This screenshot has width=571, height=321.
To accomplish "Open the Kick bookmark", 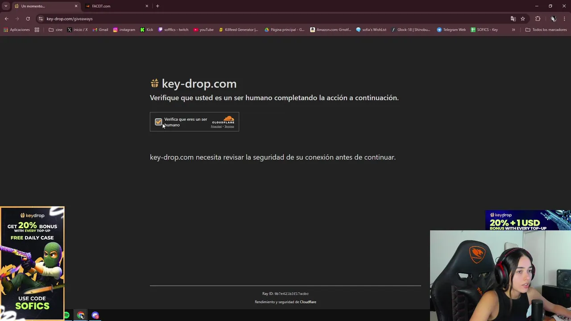I will [146, 30].
